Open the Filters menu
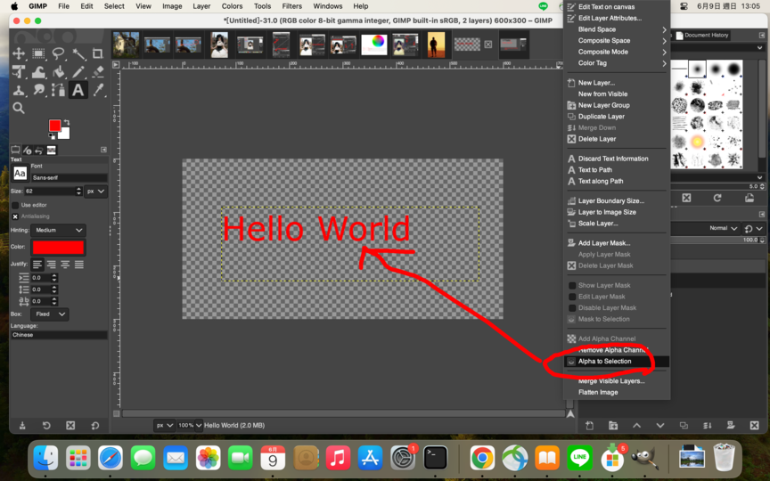This screenshot has width=770, height=481. (291, 6)
